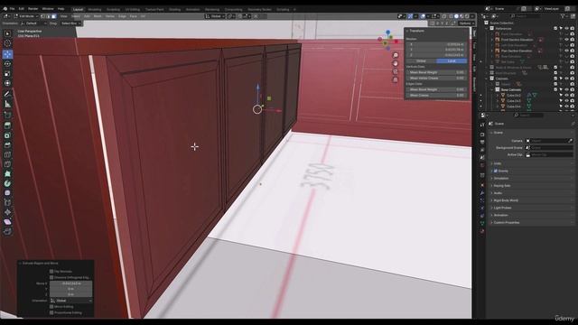The height and width of the screenshot is (325, 578).
Task: Open the viewport View menu
Action: click(64, 16)
